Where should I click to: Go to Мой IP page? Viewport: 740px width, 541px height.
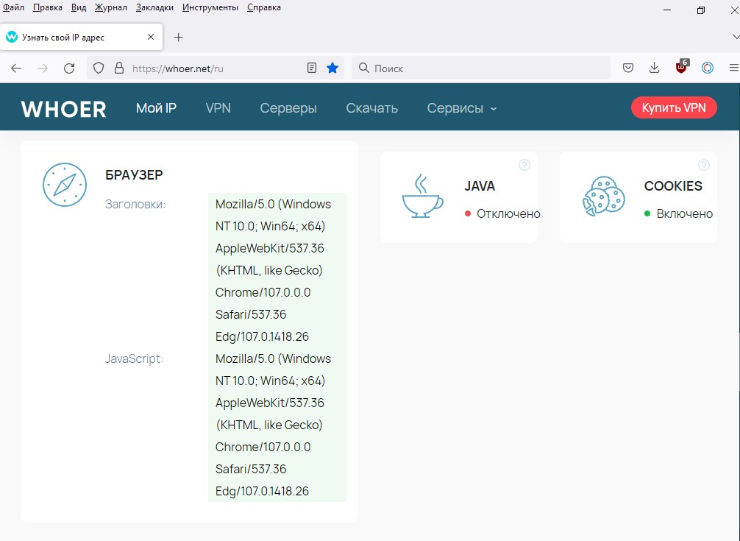[156, 108]
